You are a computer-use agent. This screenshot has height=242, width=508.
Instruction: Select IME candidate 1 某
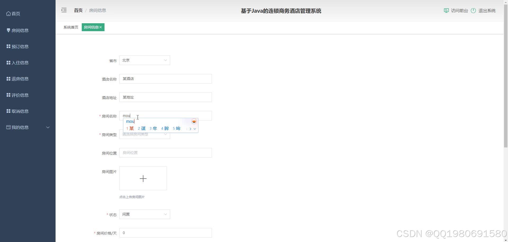coord(130,128)
